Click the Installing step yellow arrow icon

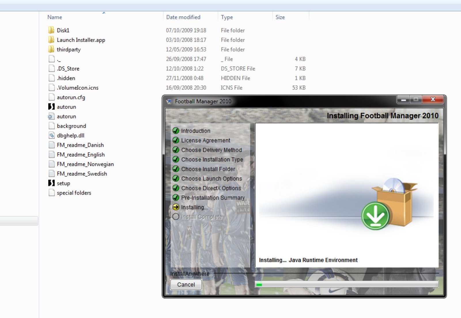pyautogui.click(x=176, y=207)
